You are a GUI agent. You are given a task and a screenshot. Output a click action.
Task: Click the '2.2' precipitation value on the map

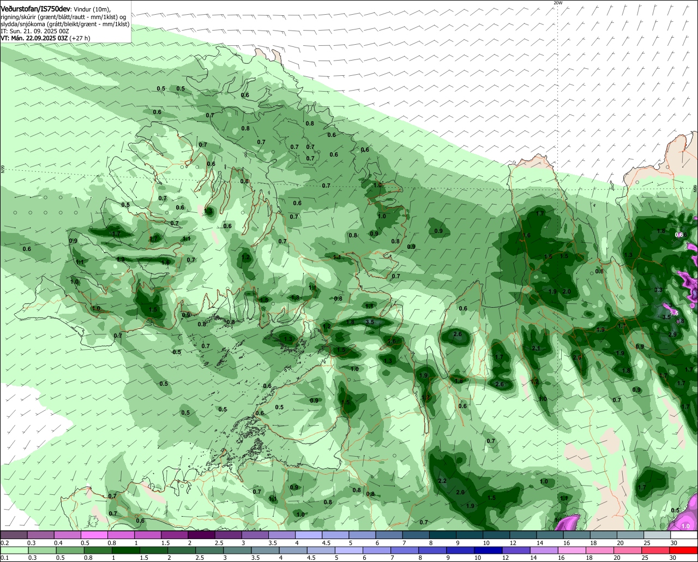tap(442, 481)
